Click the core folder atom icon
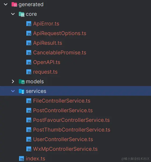Image resolution: width=151 pixels, height=162 pixels. [21, 14]
